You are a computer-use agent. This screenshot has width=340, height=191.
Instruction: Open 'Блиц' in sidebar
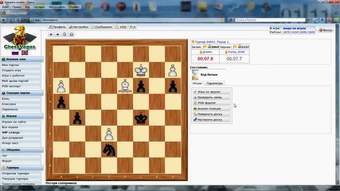click(5, 99)
